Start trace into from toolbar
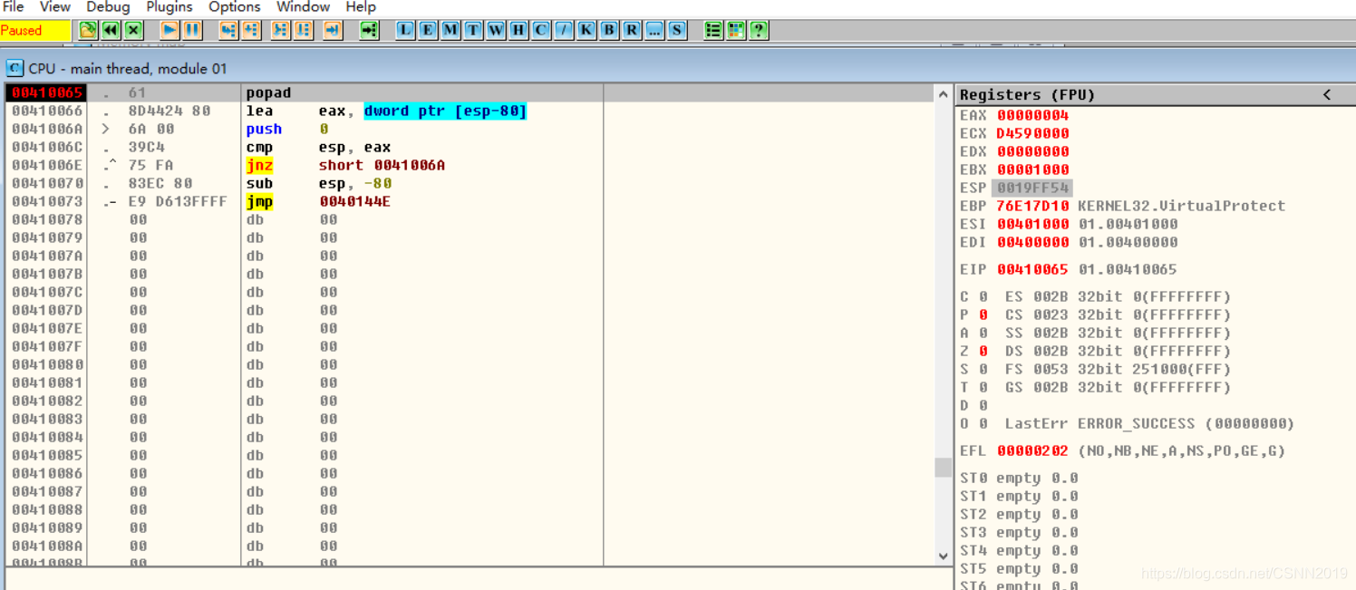The width and height of the screenshot is (1356, 590). [281, 30]
